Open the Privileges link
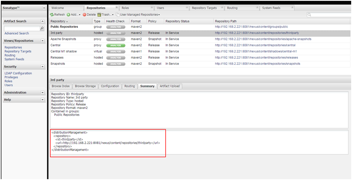 tap(11, 77)
